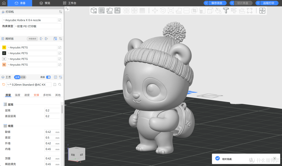Click the Auto orient icon

pos(109,11)
